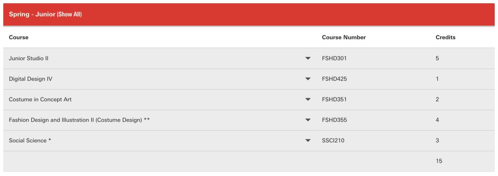498x176 pixels.
Task: Click course number FSHD425
Action: pyautogui.click(x=334, y=79)
